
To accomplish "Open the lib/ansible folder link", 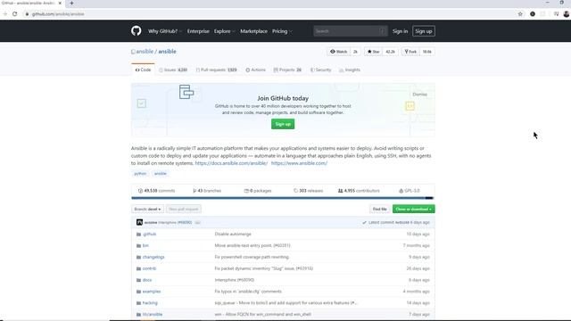I will coord(153,315).
